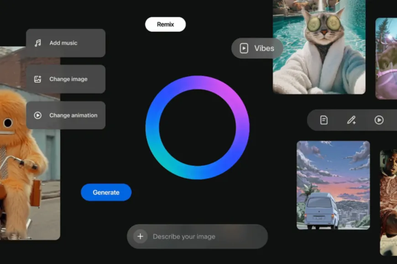This screenshot has height=264, width=397.
Task: Open the cat with cucumber eyes thumbnail
Action: [319, 47]
